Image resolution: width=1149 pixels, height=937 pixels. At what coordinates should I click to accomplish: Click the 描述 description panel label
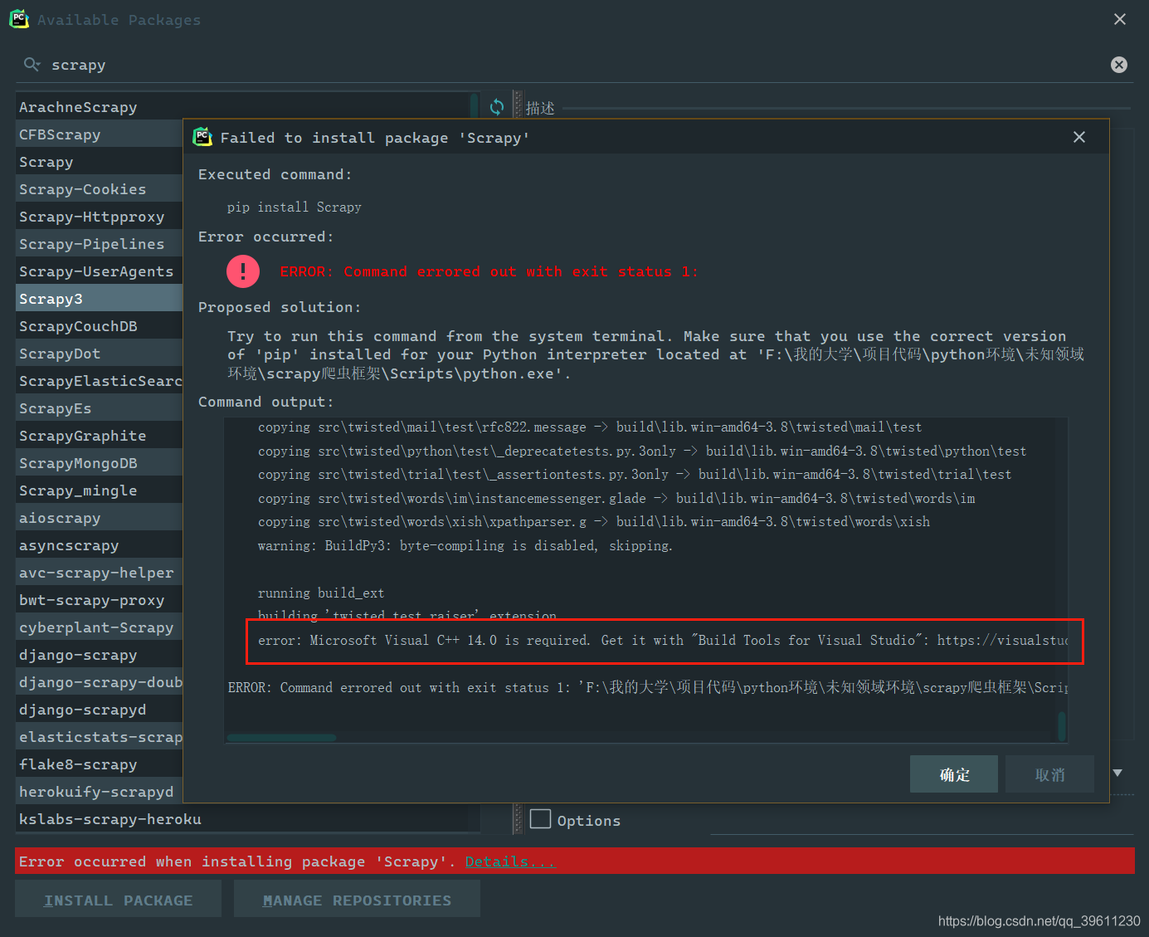pos(540,108)
